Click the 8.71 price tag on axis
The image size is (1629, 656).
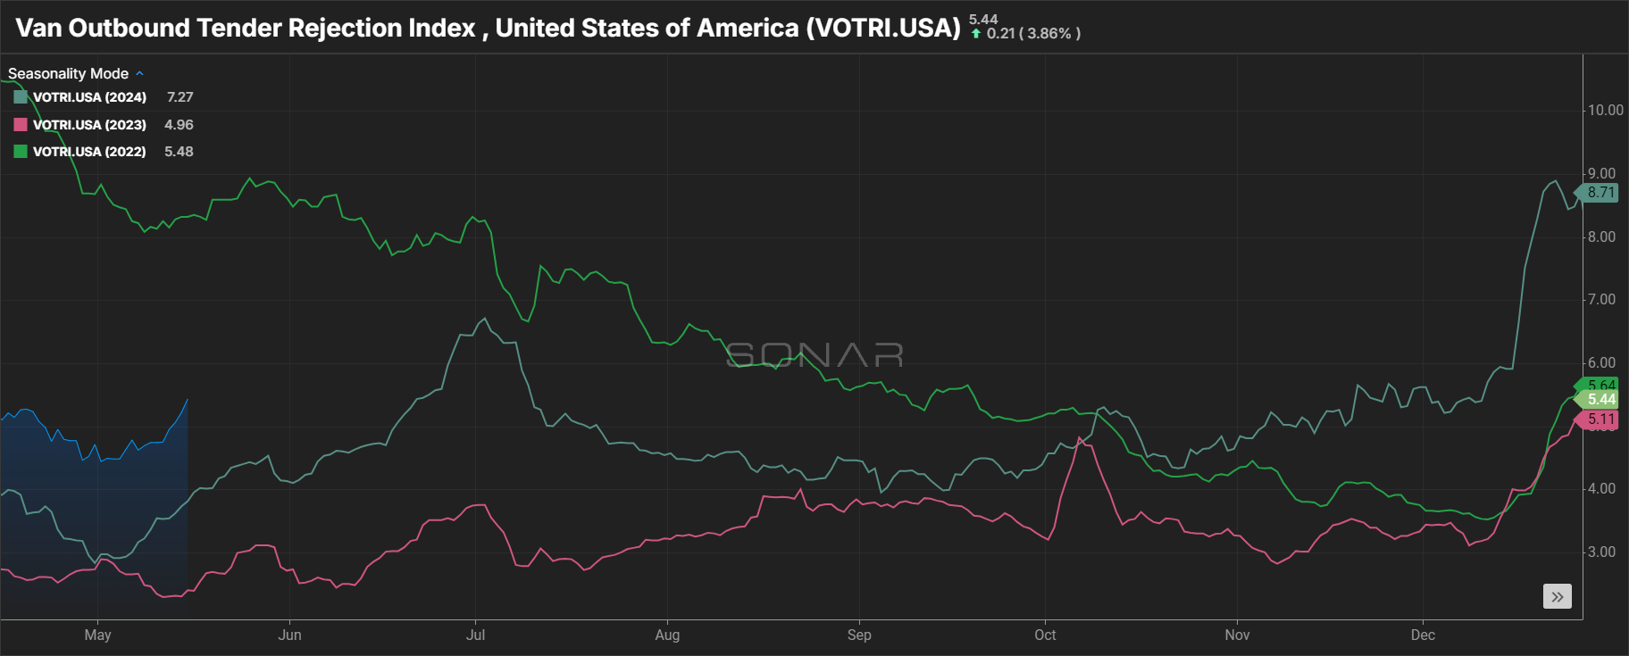click(x=1599, y=192)
